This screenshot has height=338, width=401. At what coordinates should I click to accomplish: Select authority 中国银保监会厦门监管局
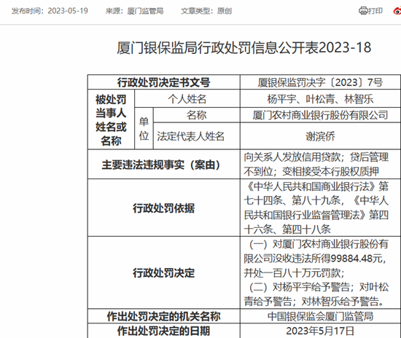pyautogui.click(x=320, y=316)
